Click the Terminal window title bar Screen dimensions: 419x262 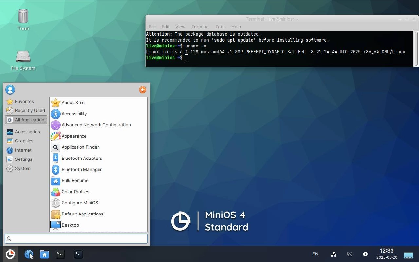click(272, 19)
